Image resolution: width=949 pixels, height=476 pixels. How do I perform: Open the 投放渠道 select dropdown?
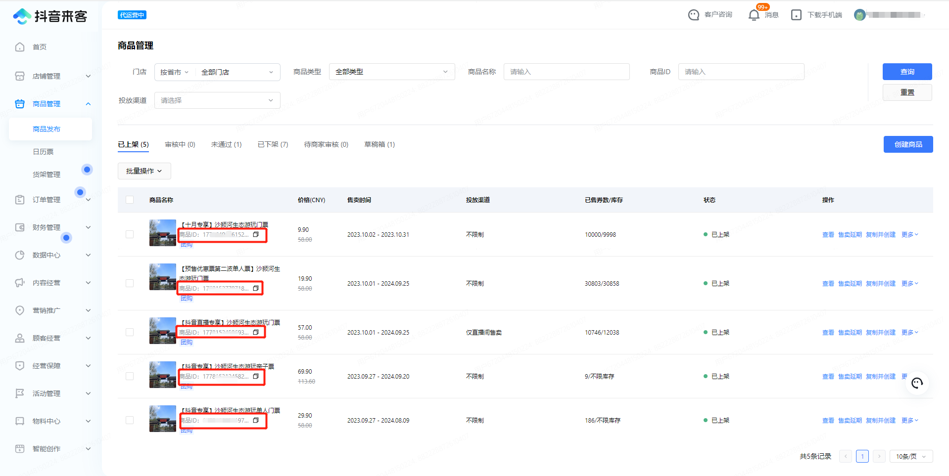(x=217, y=100)
